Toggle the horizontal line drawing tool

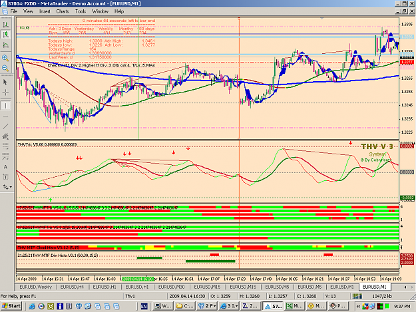(5, 116)
